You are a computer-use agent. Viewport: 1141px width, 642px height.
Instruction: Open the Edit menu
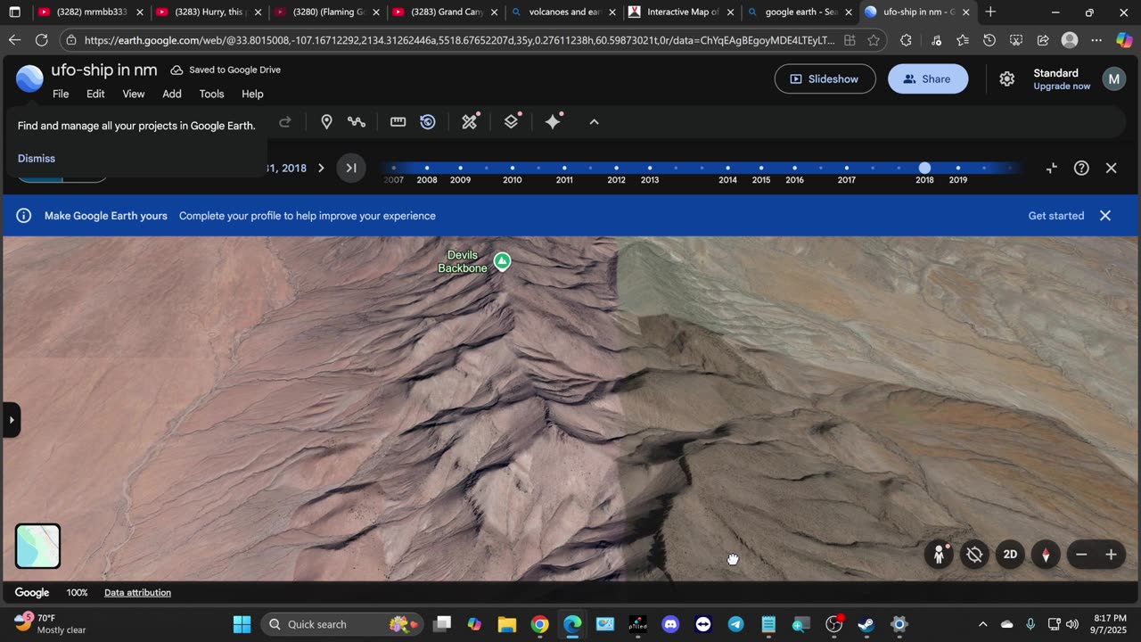(95, 94)
